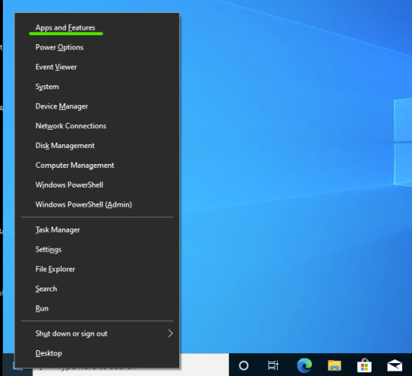Open Computer Management
The width and height of the screenshot is (412, 376).
(97, 166)
